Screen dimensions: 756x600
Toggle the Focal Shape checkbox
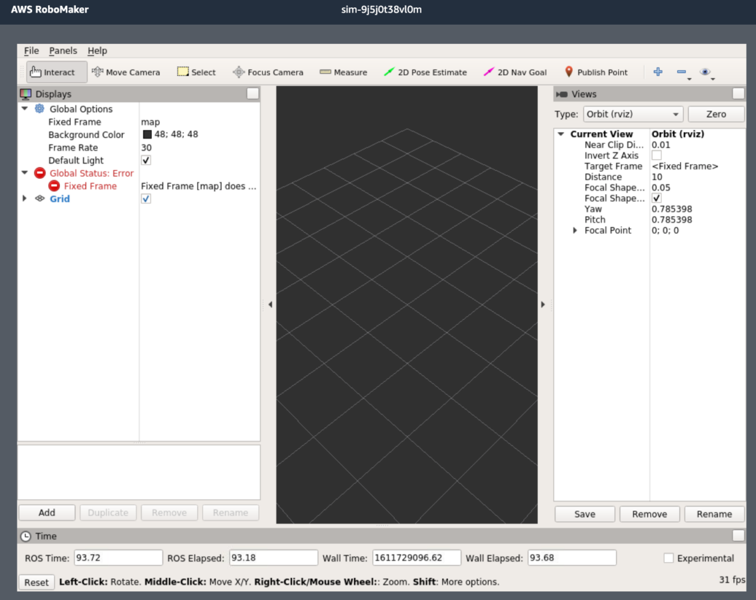click(657, 198)
